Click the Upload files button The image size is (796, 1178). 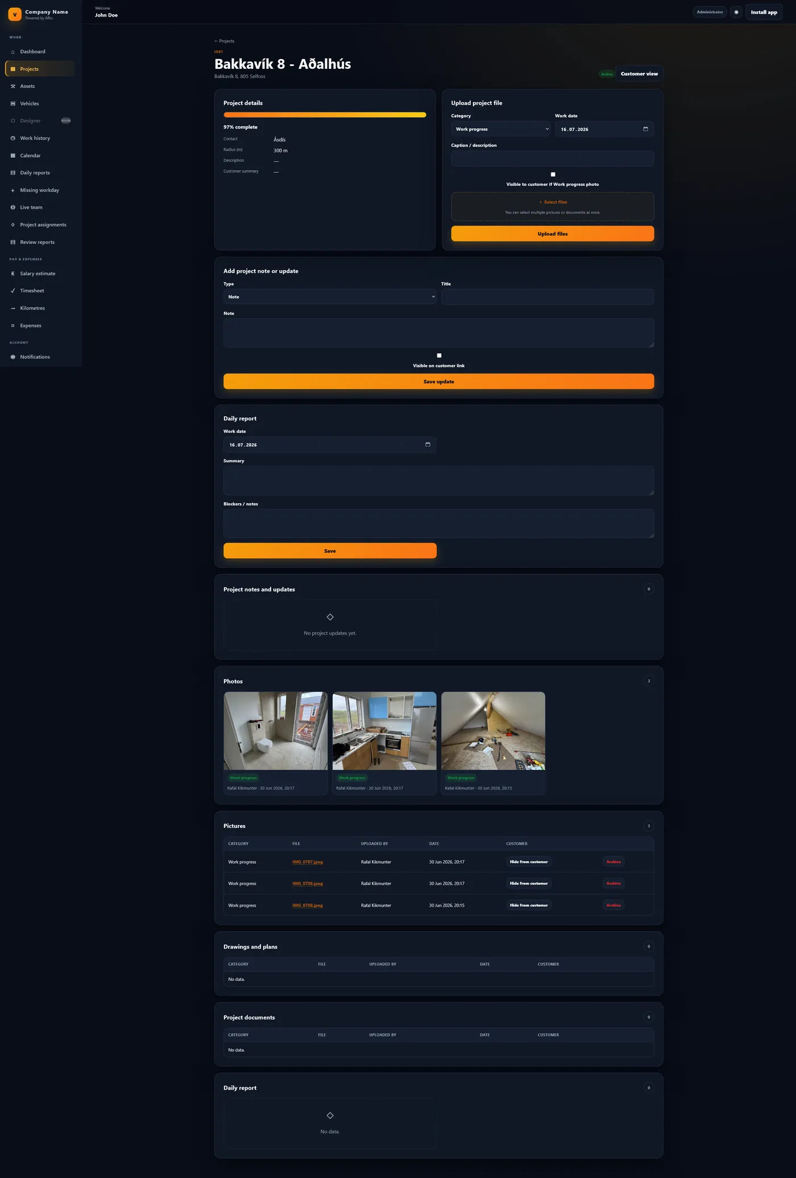coord(553,234)
